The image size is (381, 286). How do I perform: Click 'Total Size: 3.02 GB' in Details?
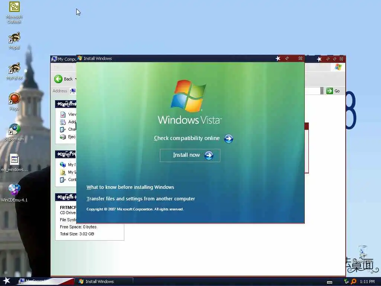click(77, 234)
